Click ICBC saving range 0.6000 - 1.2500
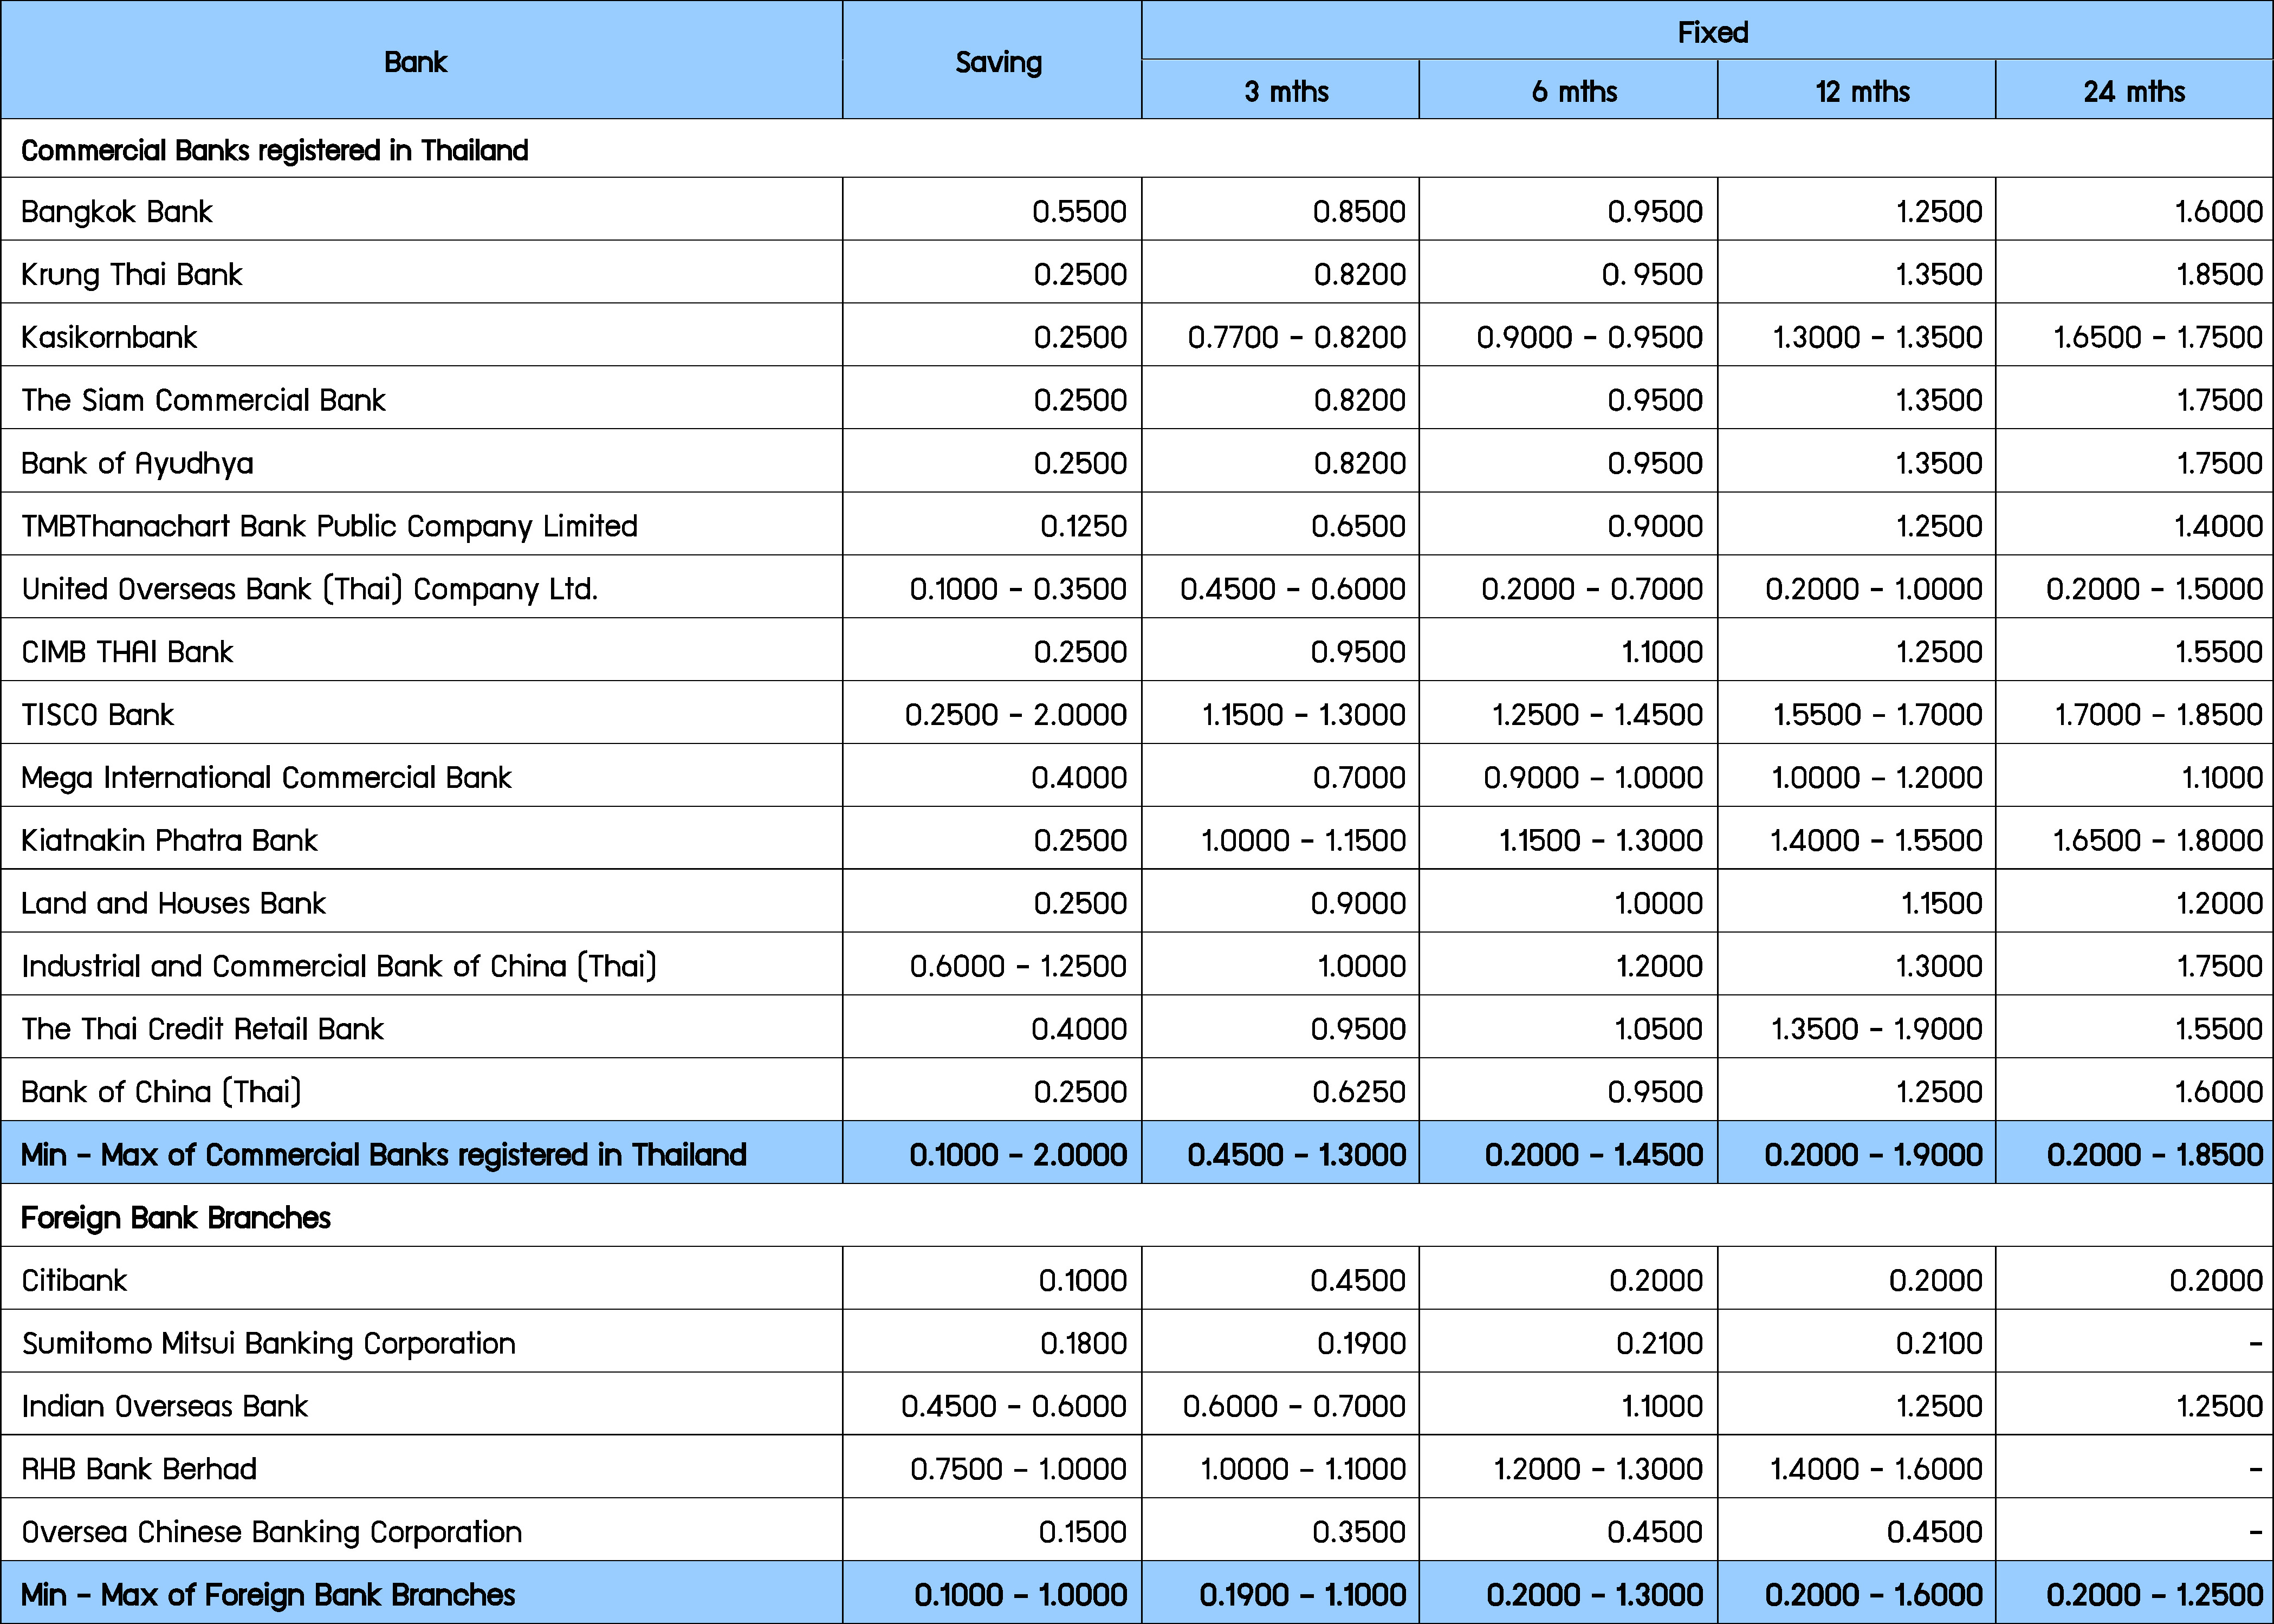 click(1018, 966)
